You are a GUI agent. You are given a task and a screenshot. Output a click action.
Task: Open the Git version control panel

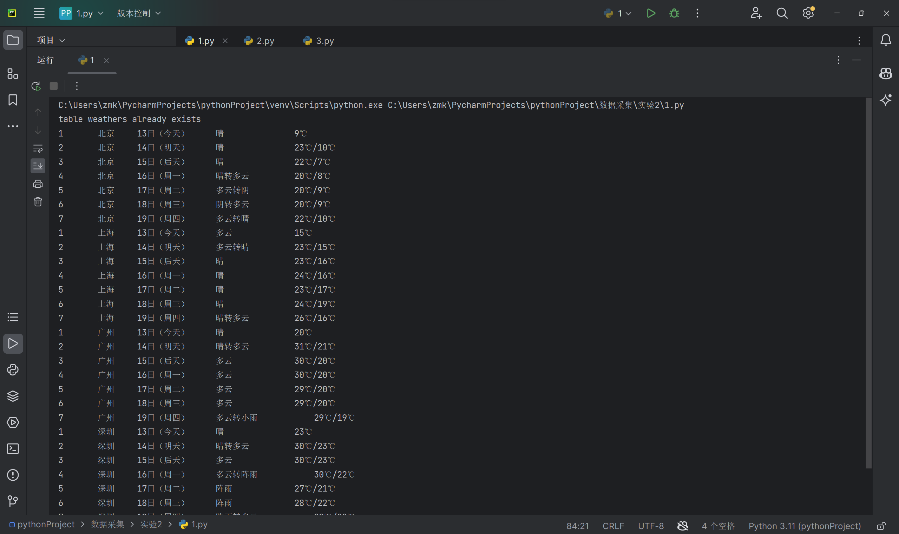pos(13,501)
